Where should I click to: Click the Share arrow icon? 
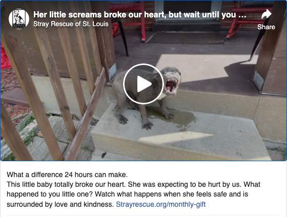(x=266, y=14)
